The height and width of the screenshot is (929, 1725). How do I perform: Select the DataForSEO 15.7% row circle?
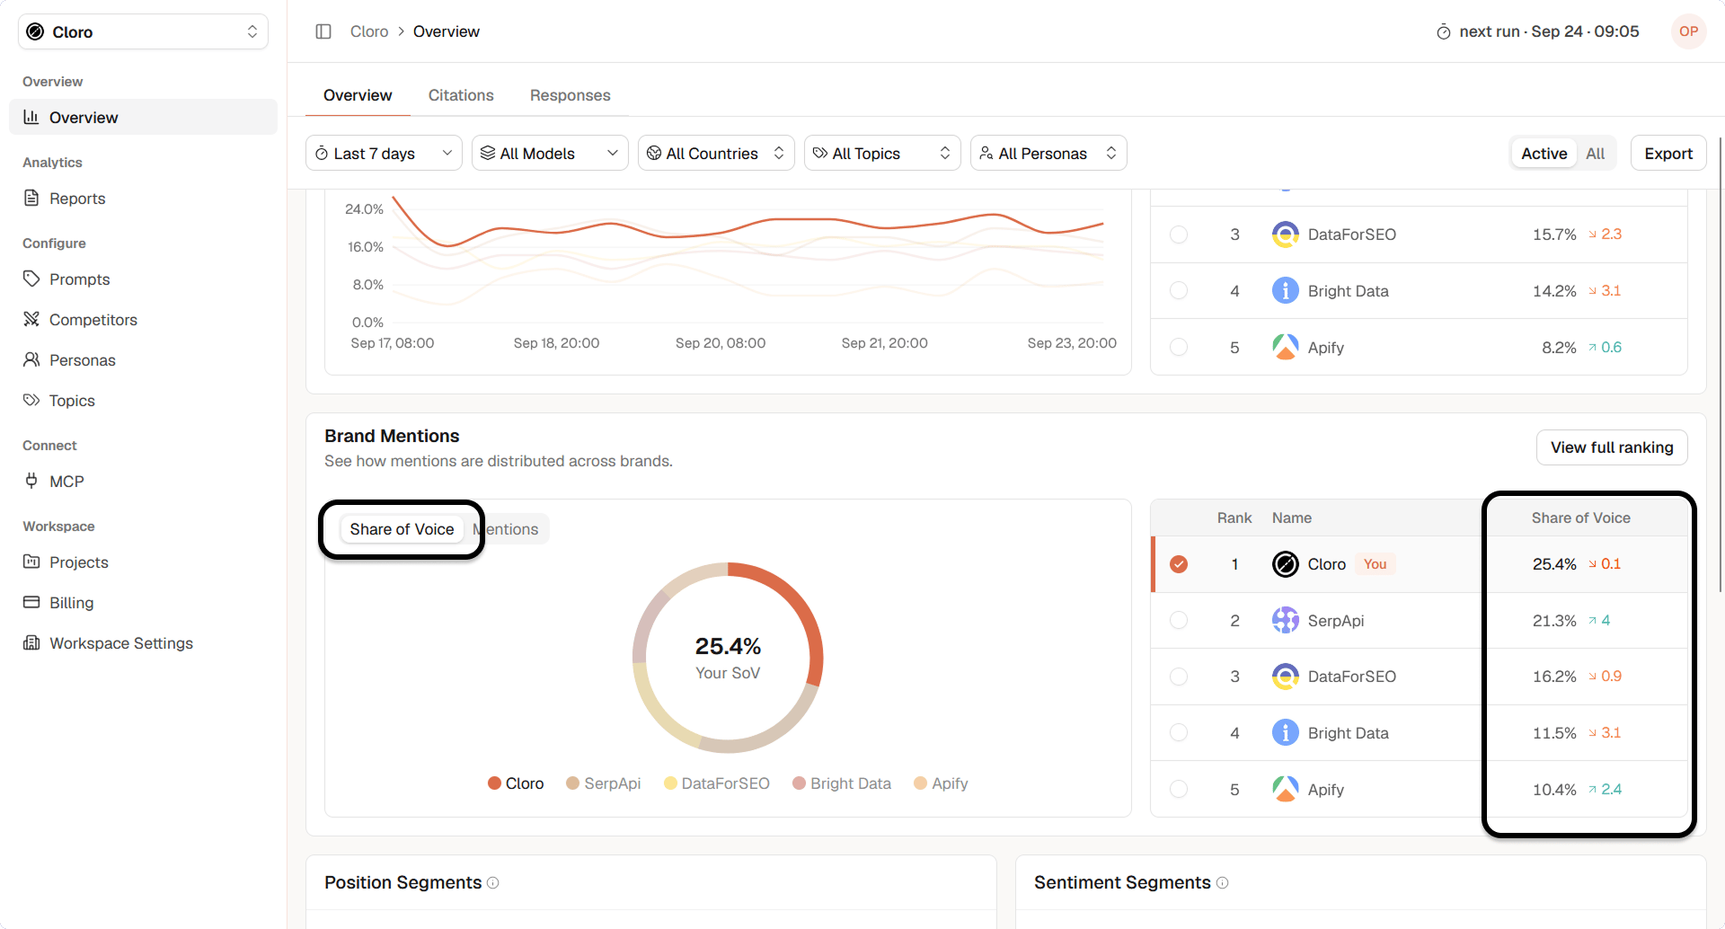[1179, 234]
